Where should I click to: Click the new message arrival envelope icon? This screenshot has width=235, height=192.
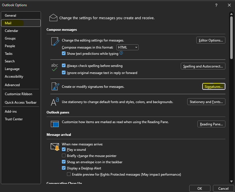point(55,147)
